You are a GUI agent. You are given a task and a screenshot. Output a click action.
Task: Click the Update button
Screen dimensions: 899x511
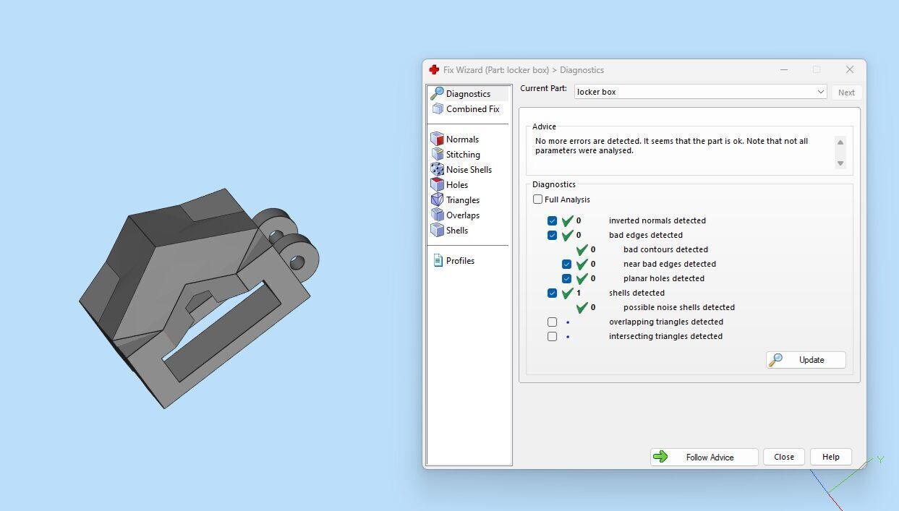coord(806,359)
